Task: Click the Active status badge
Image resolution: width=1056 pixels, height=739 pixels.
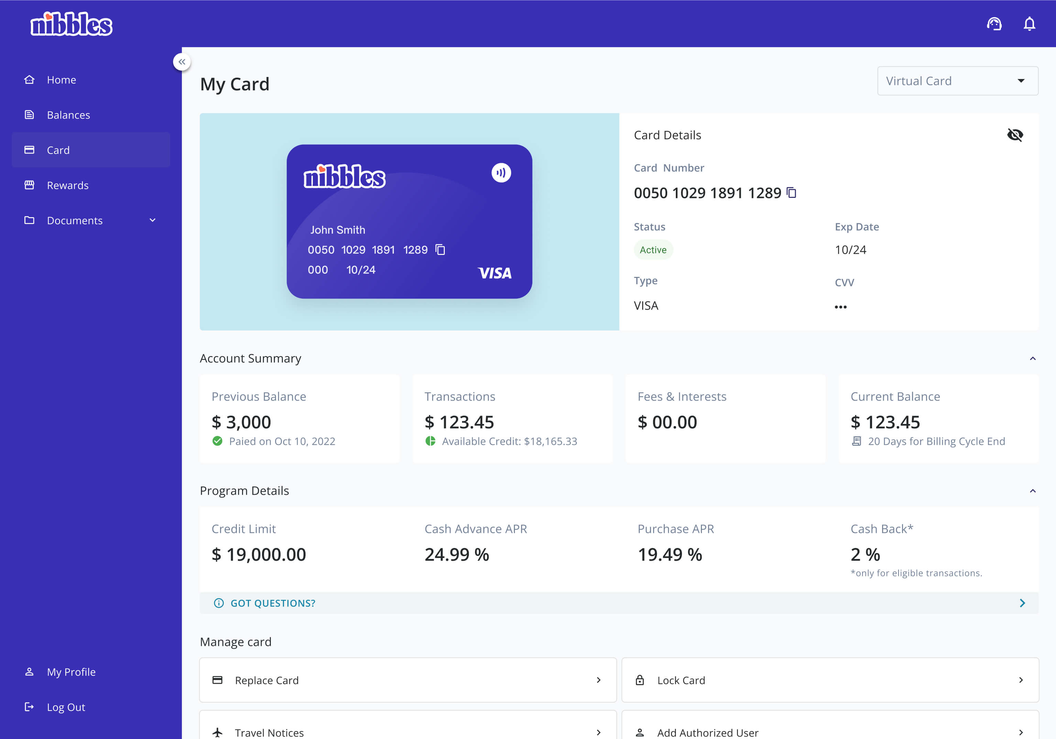Action: [653, 249]
